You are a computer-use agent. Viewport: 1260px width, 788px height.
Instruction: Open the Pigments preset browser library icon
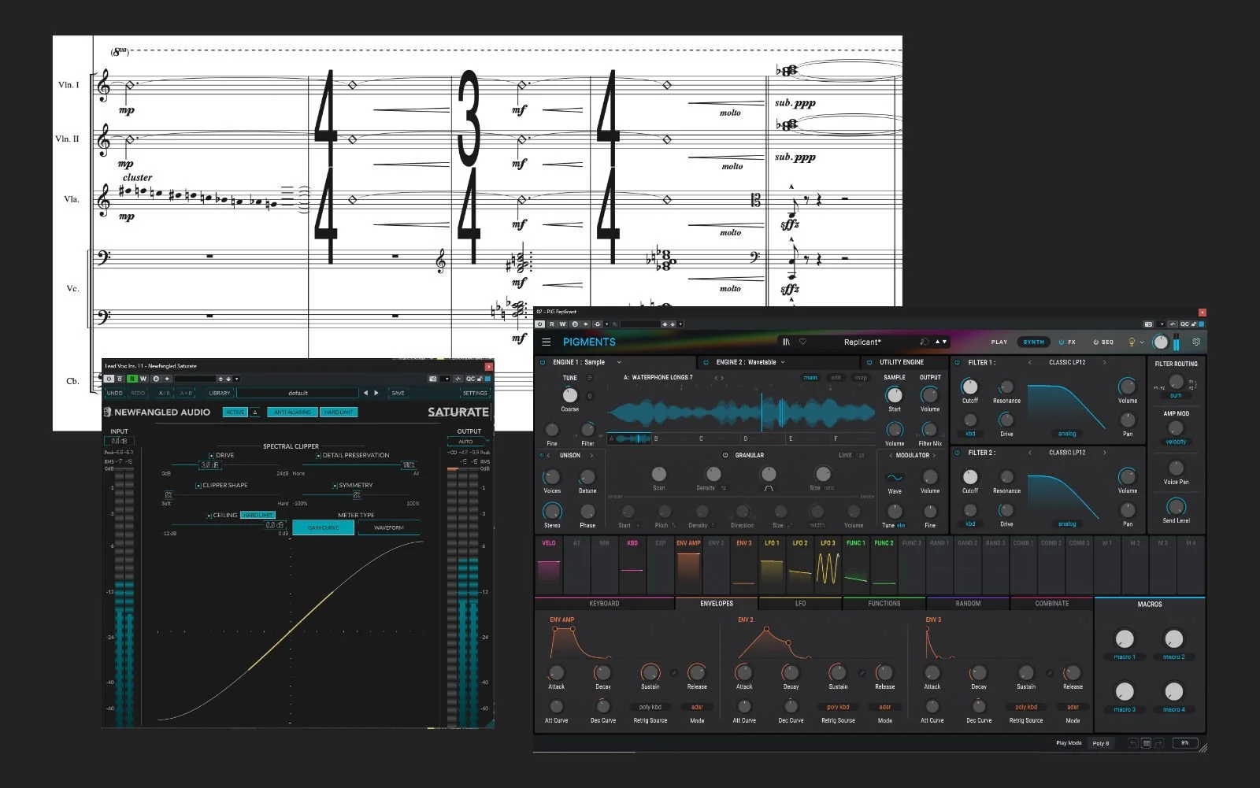(x=786, y=342)
